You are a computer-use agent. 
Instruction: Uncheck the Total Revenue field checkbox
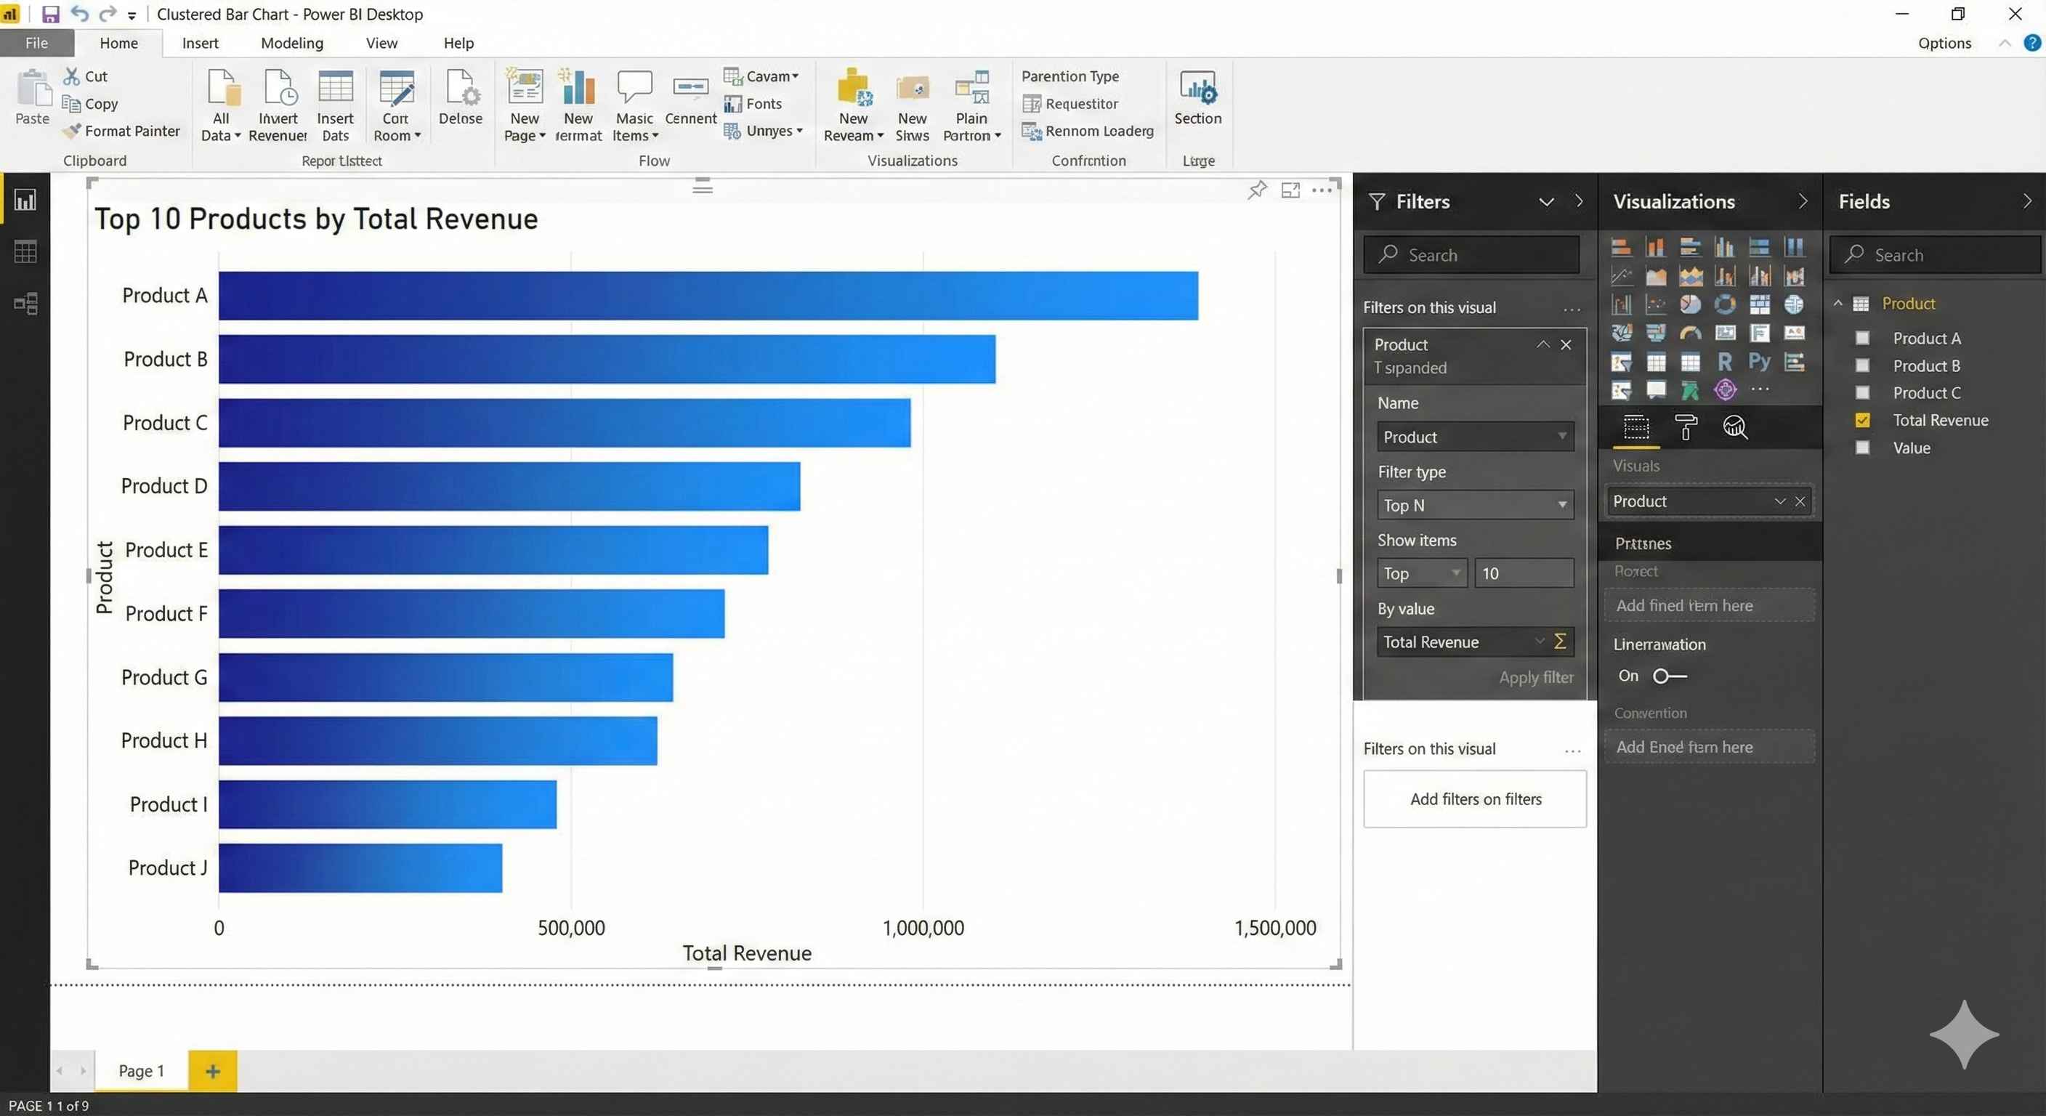1862,420
